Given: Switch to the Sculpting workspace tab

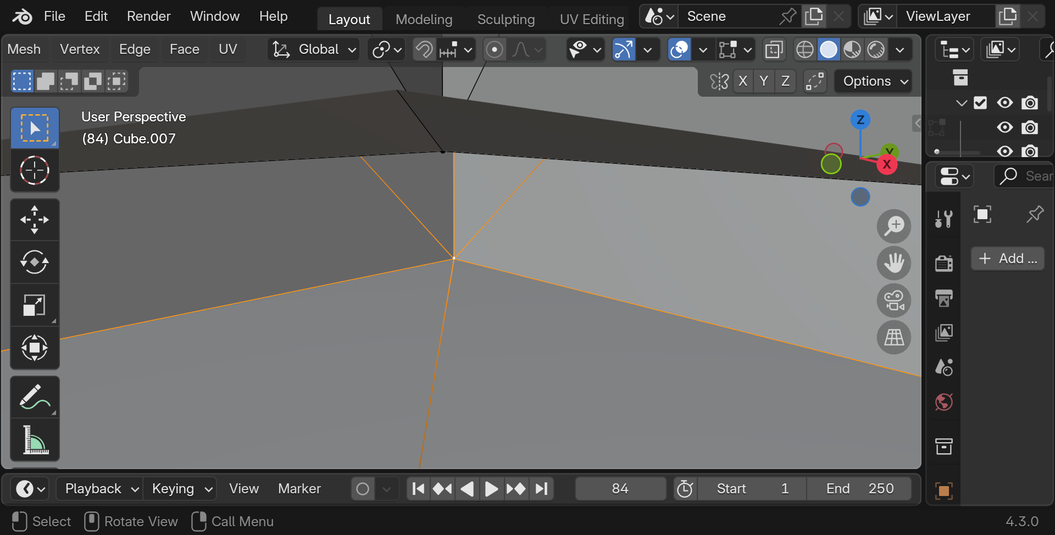Looking at the screenshot, I should coord(506,19).
